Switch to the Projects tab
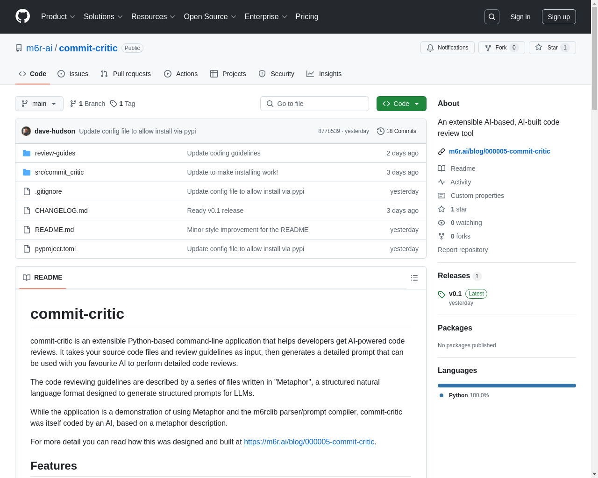Screen dimensions: 598x478 pos(228,74)
